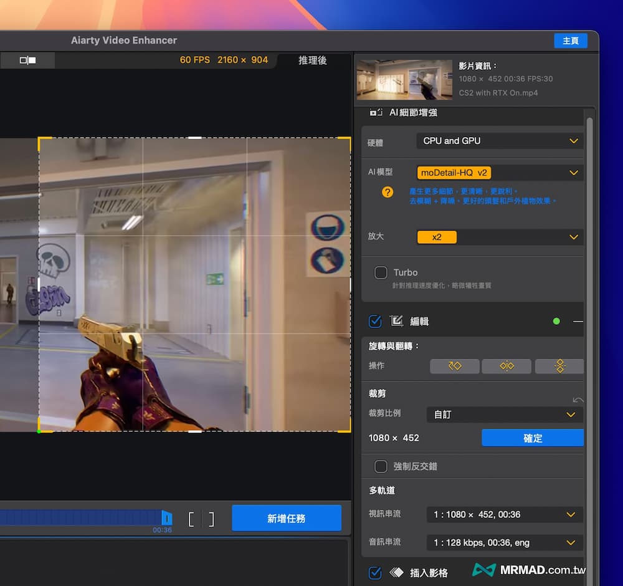Viewport: 623px width, 586px height.
Task: Click the green status dot in 編輯 header
Action: coord(556,321)
